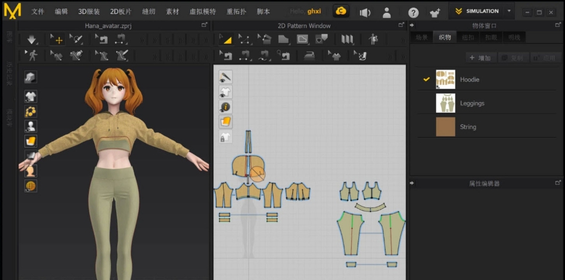Toggle 2D pattern info display icon
Viewport: 565px width, 280px height.
click(x=225, y=107)
